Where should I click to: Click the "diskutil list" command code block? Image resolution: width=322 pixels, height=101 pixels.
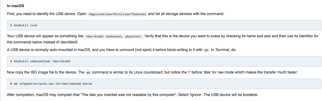point(164,25)
